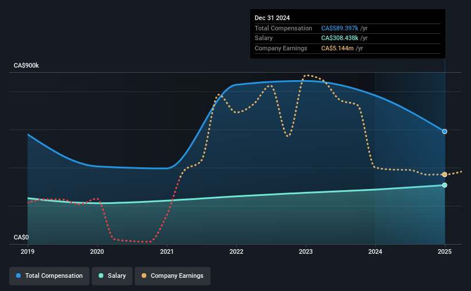Viewport: 471px width, 291px height.
Task: Click the Company Earnings label in tooltip
Action: pos(281,48)
